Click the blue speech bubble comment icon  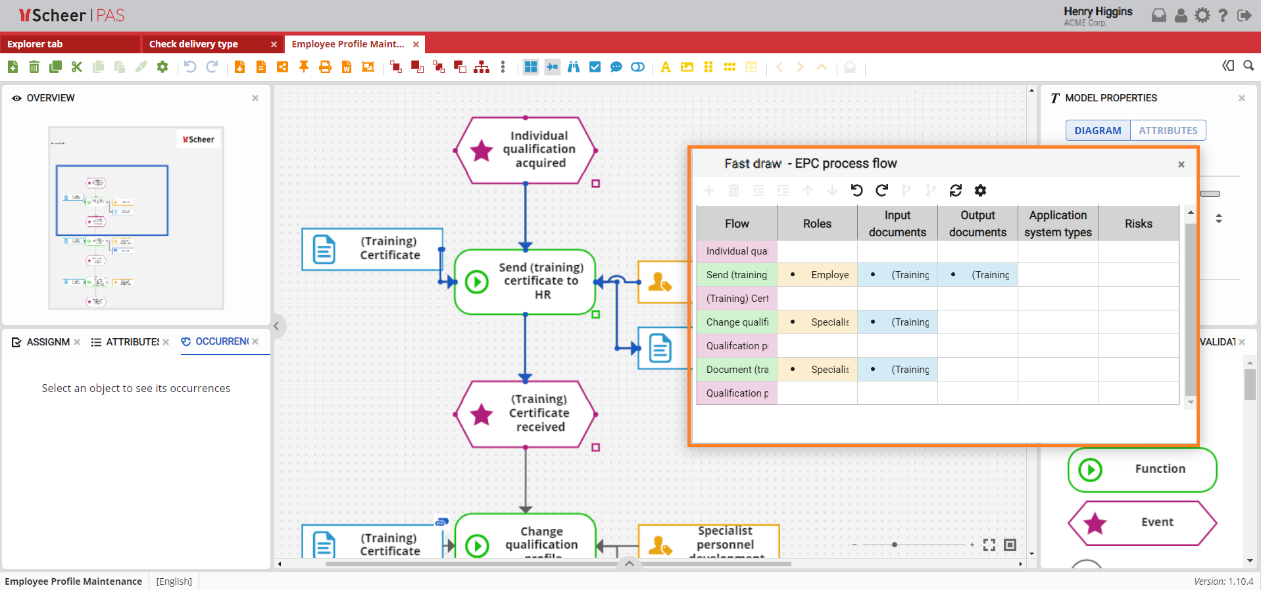tap(616, 67)
